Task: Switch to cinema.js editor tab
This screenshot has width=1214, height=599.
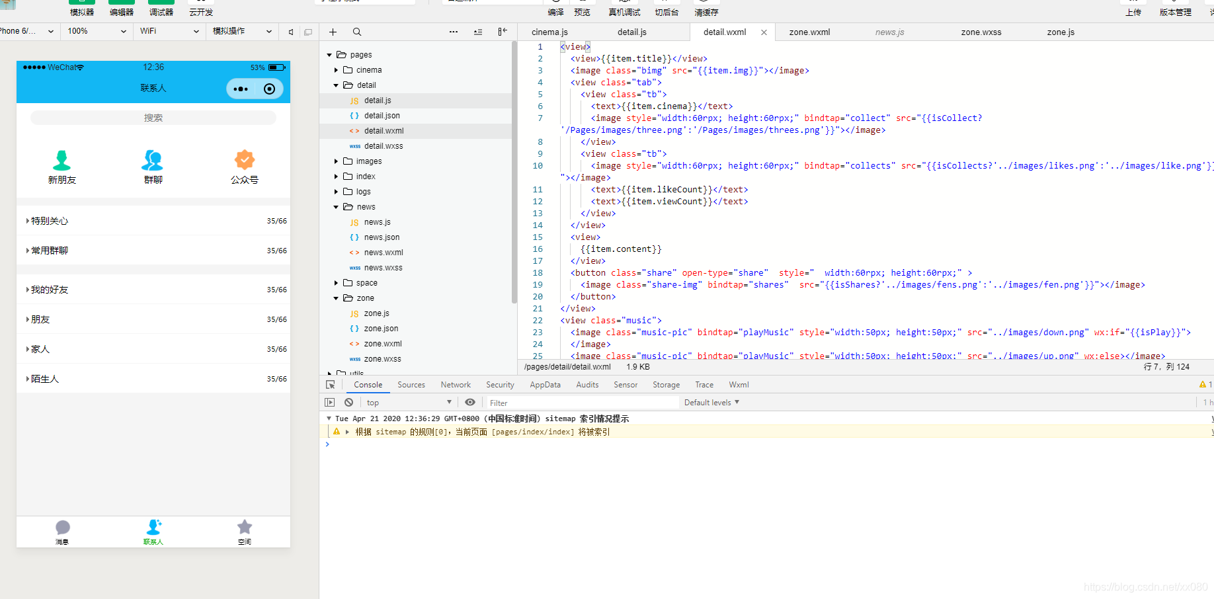Action: point(549,32)
